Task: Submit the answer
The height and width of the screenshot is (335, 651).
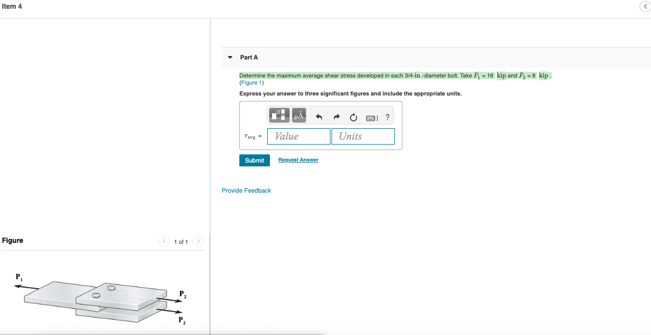Action: (x=255, y=160)
